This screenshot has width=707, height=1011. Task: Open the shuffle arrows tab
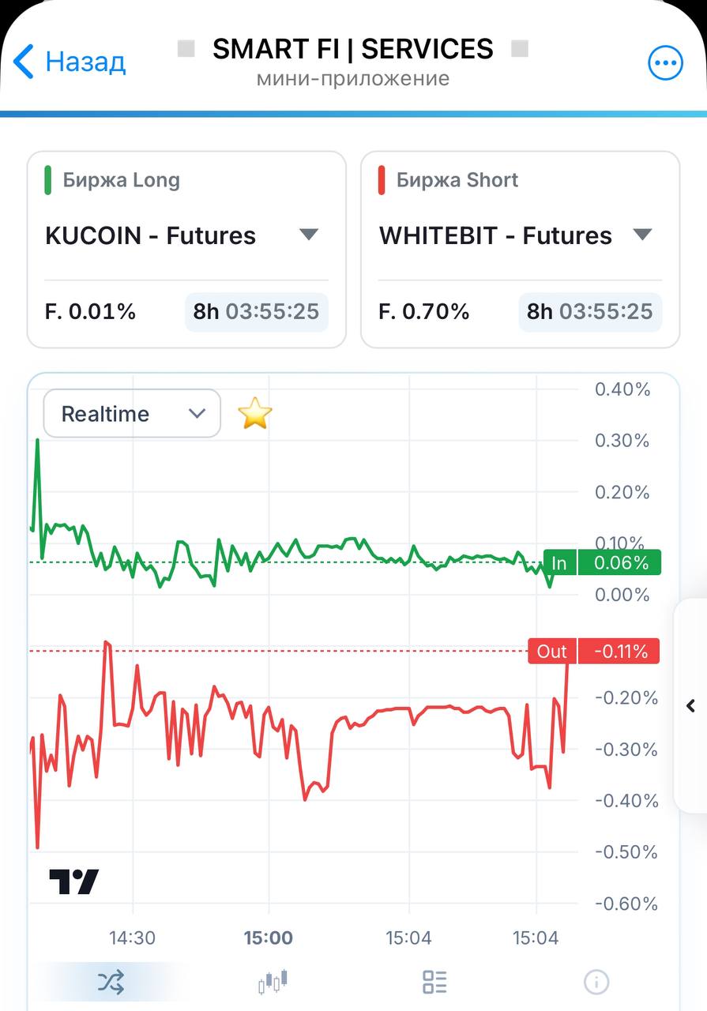click(111, 982)
